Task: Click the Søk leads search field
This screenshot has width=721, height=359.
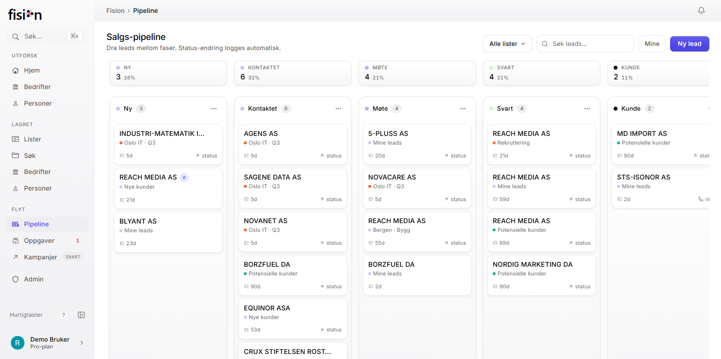Action: click(585, 44)
